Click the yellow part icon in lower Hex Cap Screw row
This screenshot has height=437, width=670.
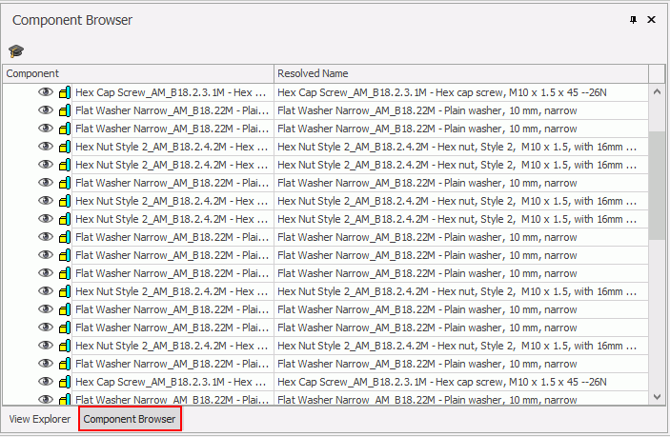pyautogui.click(x=65, y=382)
